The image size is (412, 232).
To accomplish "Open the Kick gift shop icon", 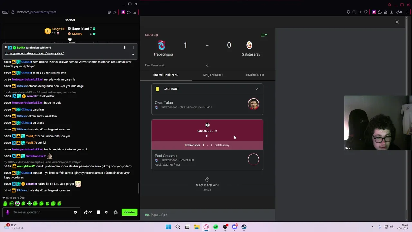I will [98, 212].
